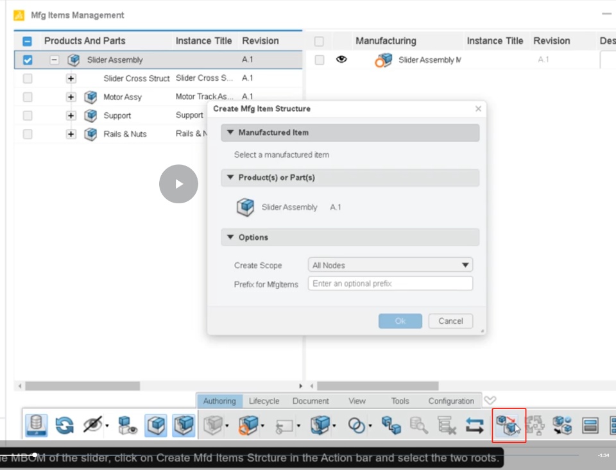
Task: Click the Ok button in dialog
Action: point(400,321)
